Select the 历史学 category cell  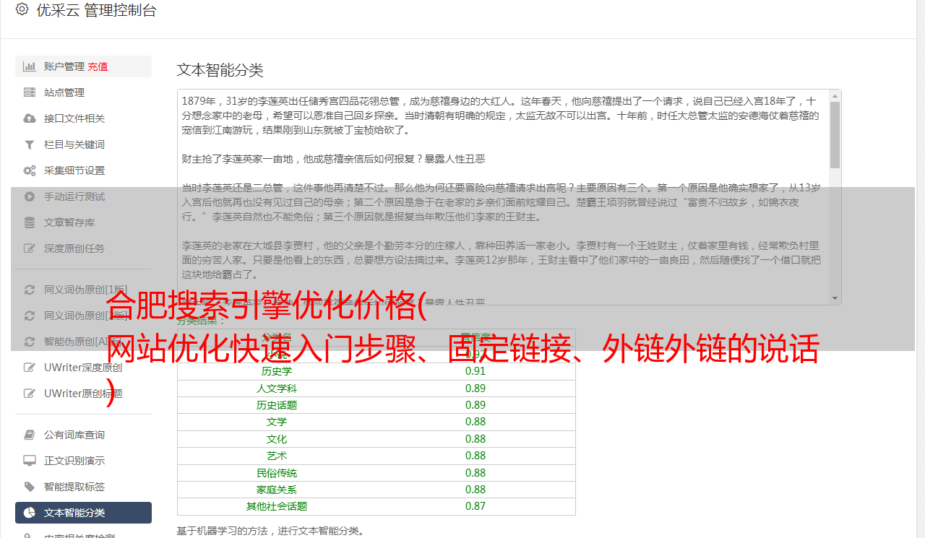277,371
